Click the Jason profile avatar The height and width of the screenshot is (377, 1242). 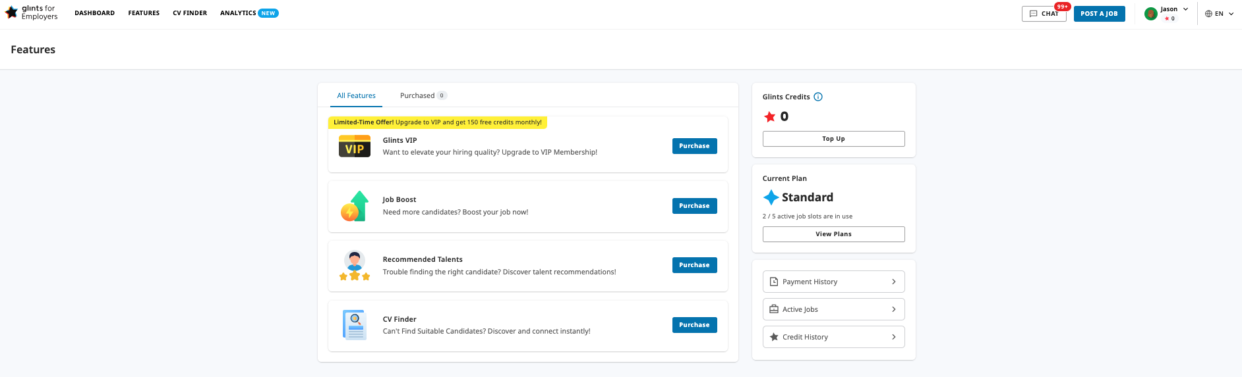pos(1151,14)
